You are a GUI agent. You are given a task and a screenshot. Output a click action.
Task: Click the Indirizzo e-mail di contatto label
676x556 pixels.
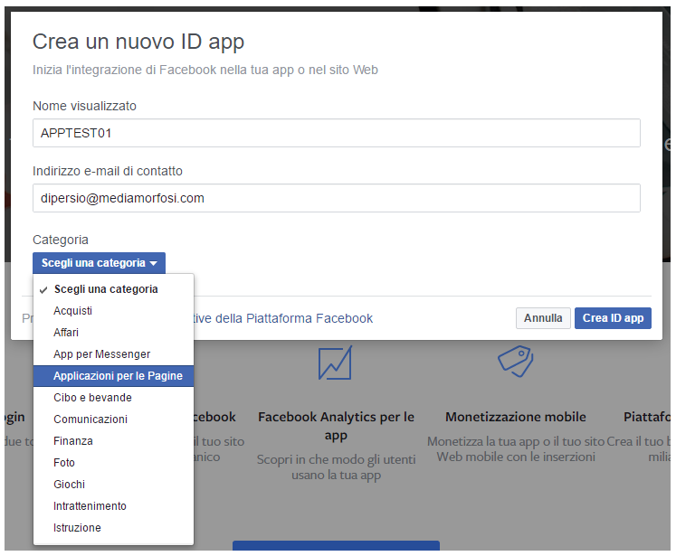click(108, 171)
